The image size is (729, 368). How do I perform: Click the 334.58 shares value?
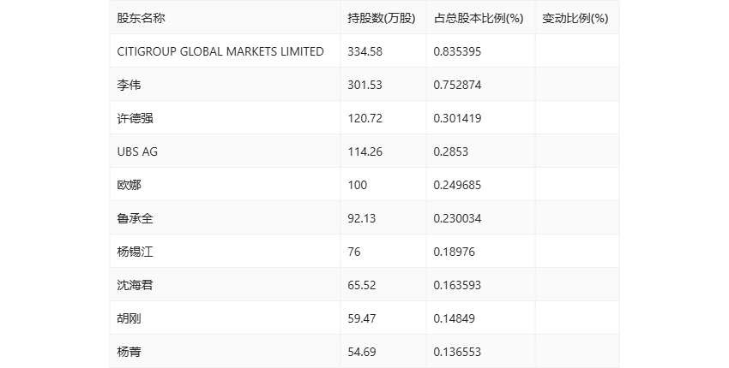pyautogui.click(x=364, y=51)
